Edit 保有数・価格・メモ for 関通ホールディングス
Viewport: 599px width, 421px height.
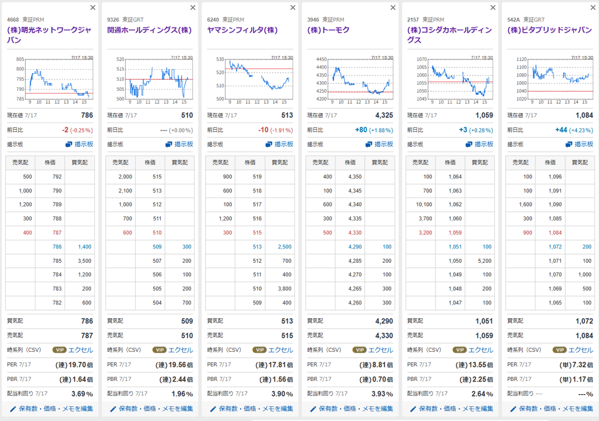pos(152,409)
